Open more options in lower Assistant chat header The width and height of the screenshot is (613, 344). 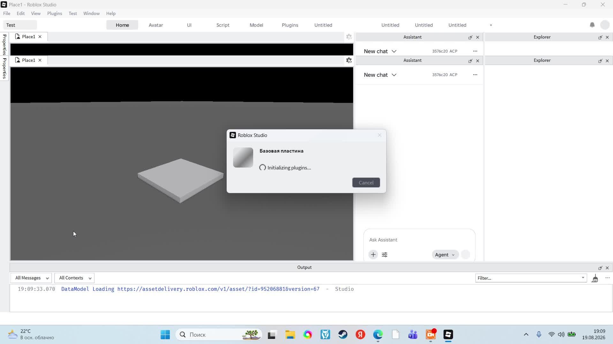(x=475, y=75)
